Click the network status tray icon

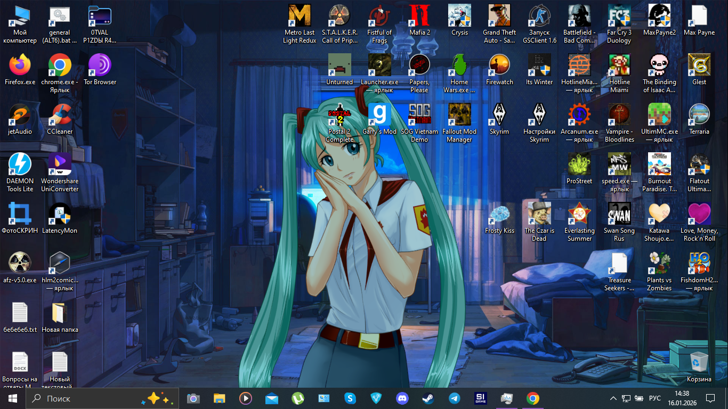click(626, 398)
